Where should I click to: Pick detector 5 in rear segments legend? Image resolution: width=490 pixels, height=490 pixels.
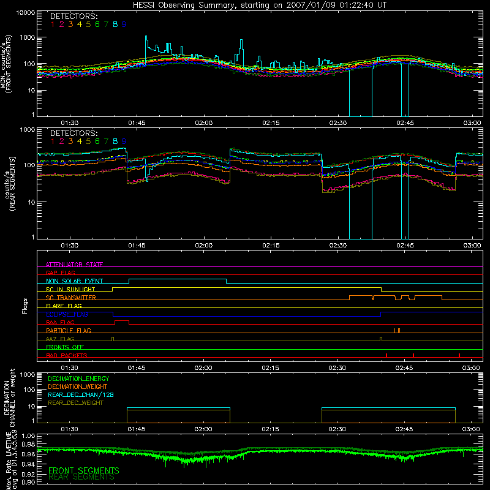point(88,141)
